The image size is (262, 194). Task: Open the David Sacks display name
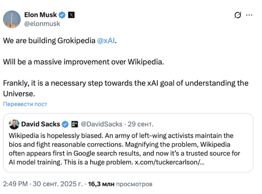tap(41, 124)
